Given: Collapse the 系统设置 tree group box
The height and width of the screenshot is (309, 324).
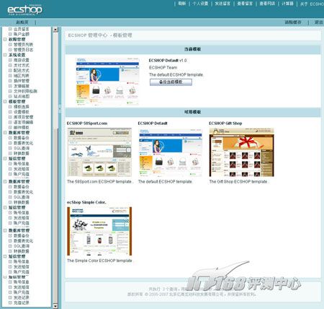Looking at the screenshot, I should (x=5, y=55).
